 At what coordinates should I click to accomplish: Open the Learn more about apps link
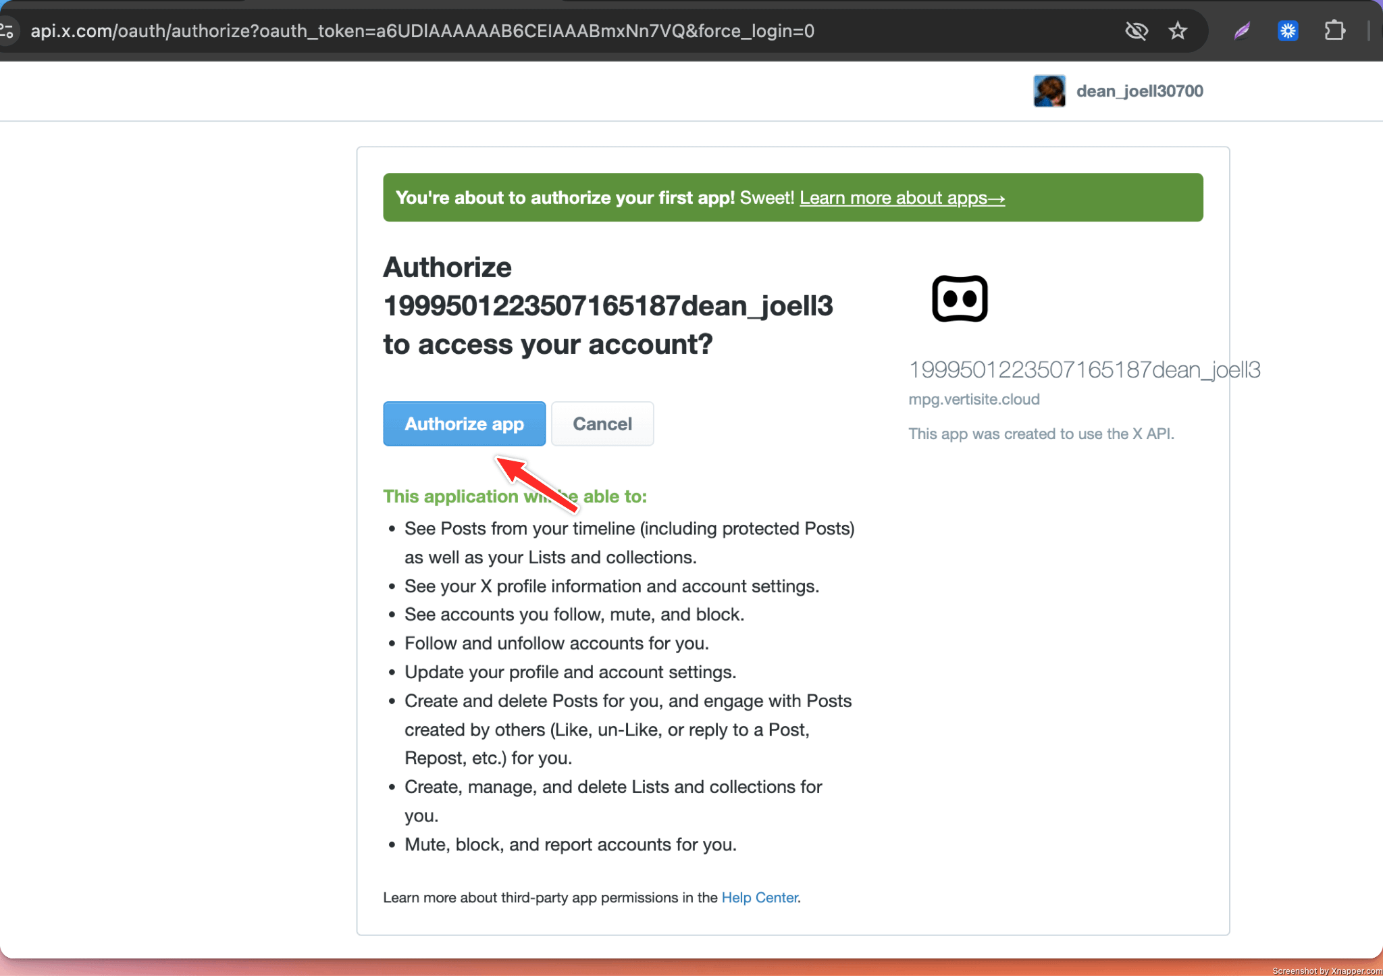(902, 198)
